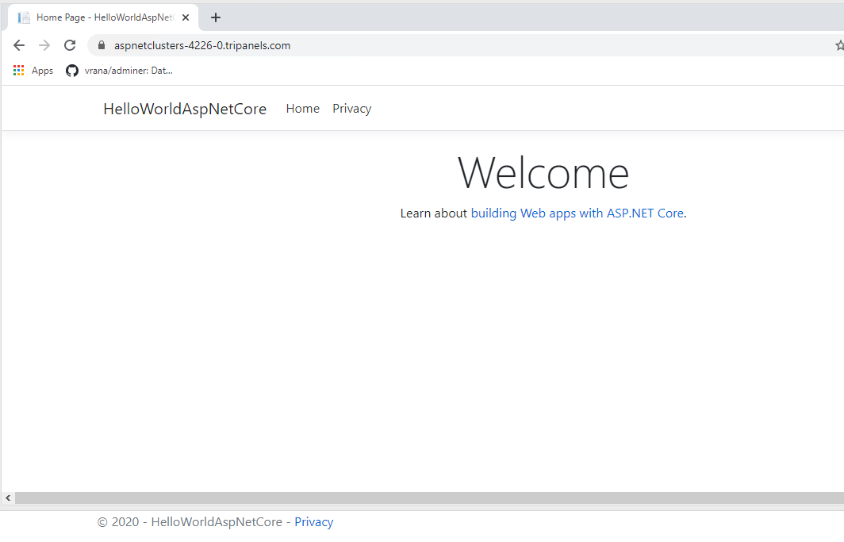Bookmark this page using the star icon
The image size is (844, 542).
[839, 45]
